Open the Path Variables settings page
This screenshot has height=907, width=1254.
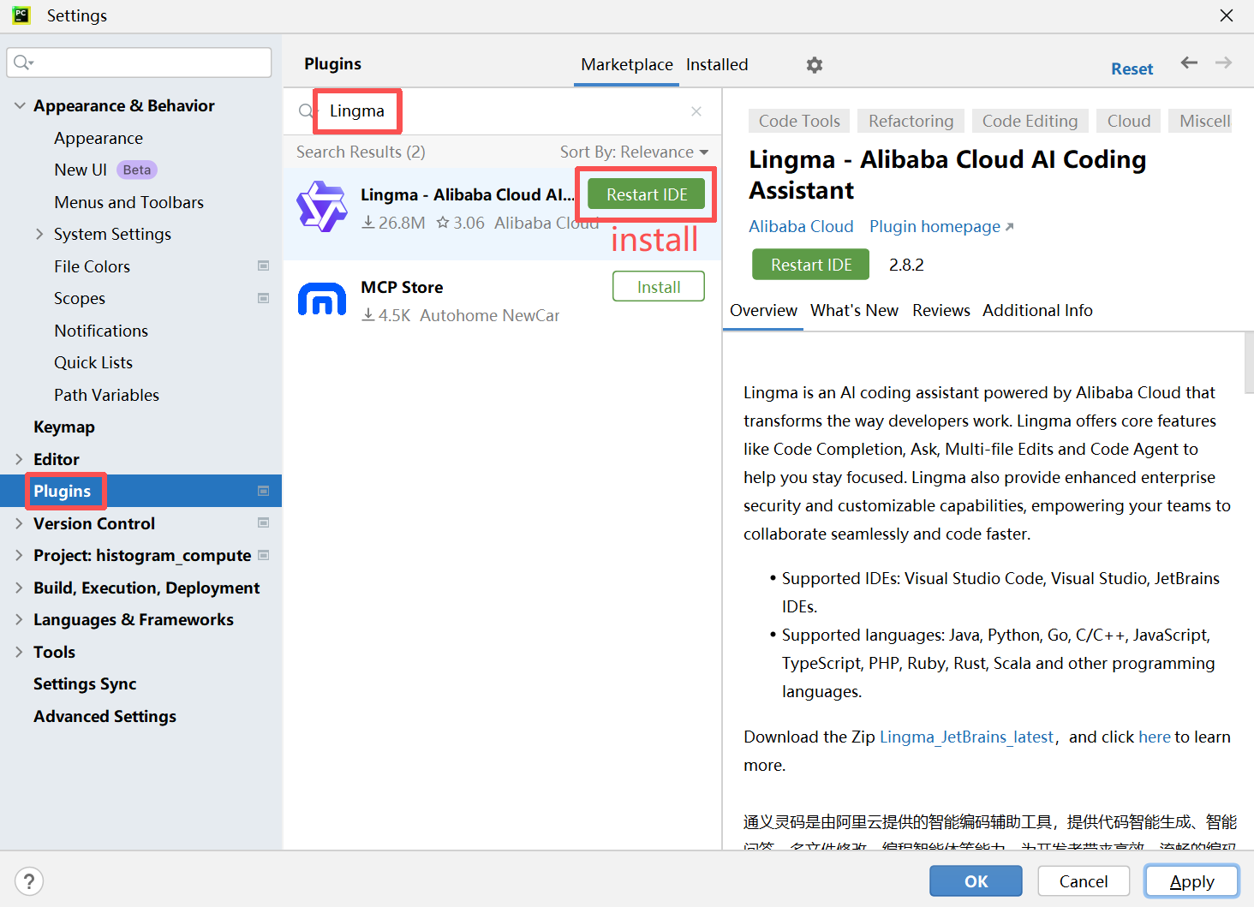tap(106, 395)
